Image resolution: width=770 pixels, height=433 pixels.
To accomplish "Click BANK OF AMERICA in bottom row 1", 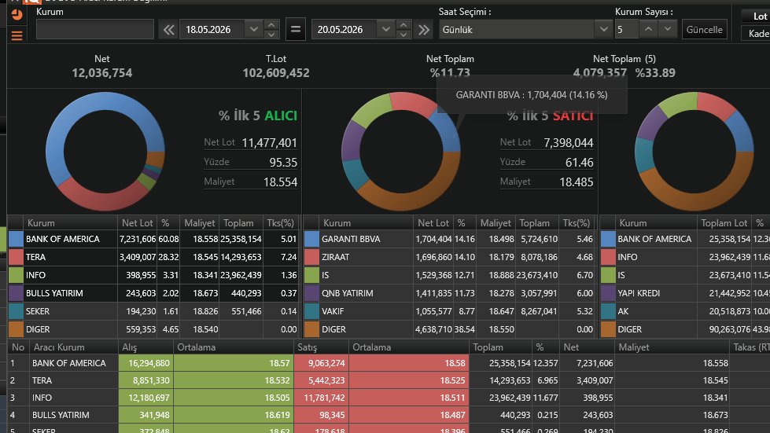I will click(x=69, y=363).
